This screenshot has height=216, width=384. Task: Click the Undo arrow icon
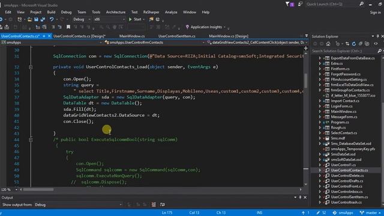click(x=52, y=19)
